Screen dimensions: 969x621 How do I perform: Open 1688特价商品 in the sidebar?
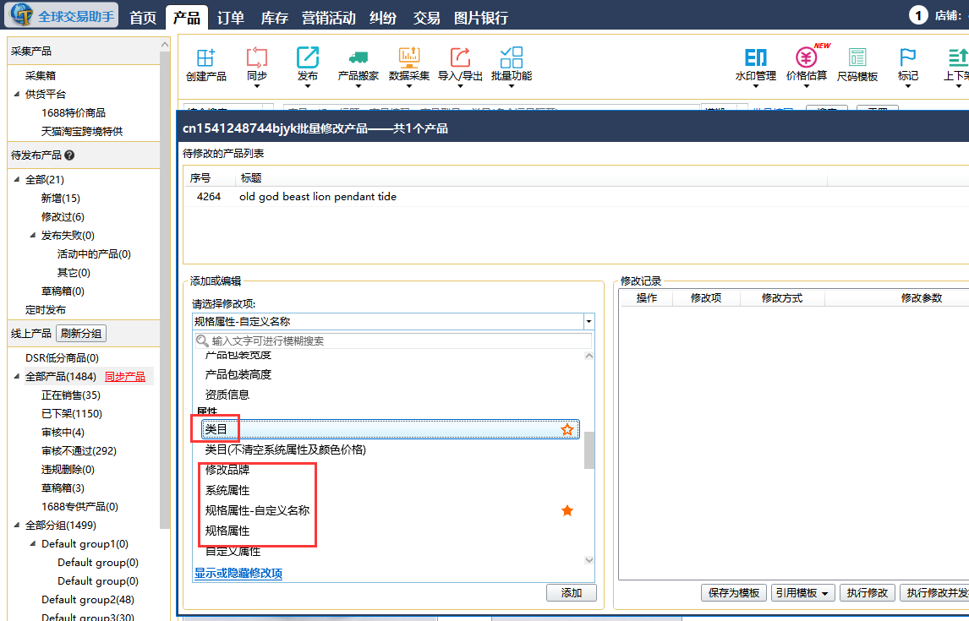pyautogui.click(x=74, y=112)
